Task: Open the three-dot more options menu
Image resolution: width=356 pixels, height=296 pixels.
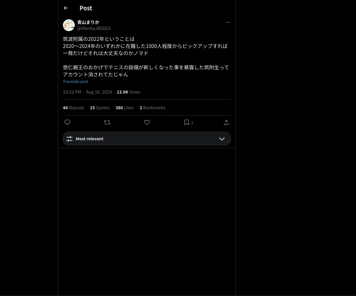Action: [228, 22]
